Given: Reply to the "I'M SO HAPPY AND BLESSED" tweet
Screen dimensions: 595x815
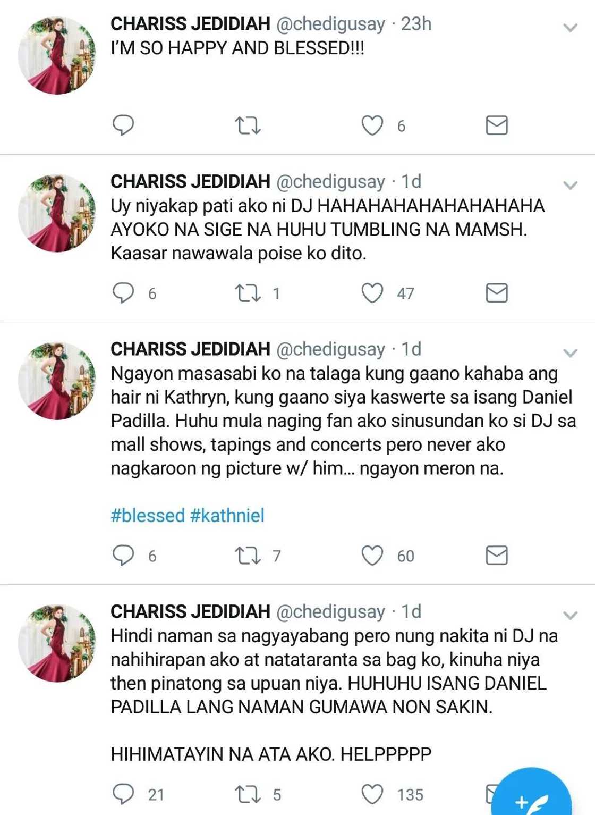Looking at the screenshot, I should [123, 125].
